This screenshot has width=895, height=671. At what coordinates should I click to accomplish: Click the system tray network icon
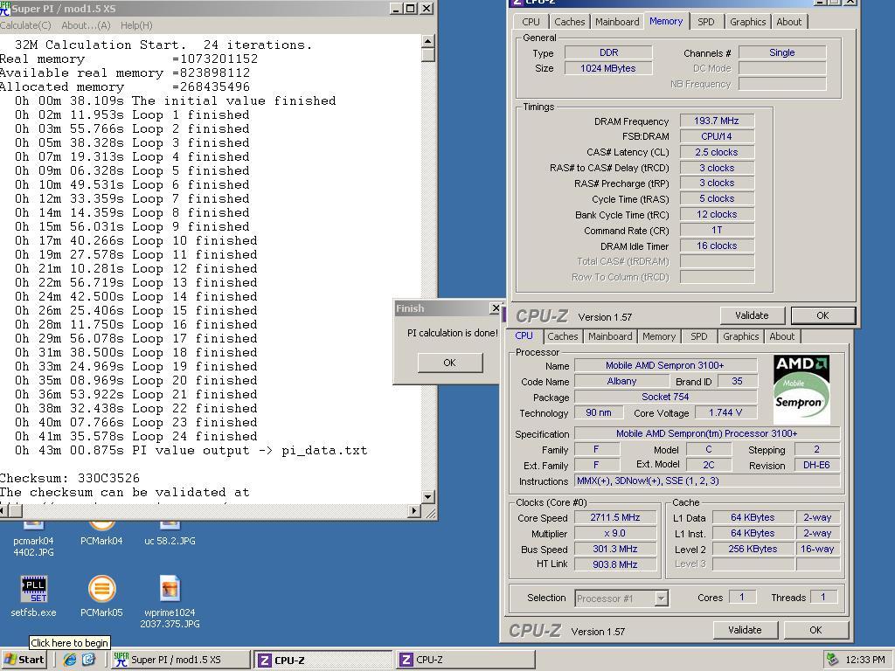pos(832,659)
